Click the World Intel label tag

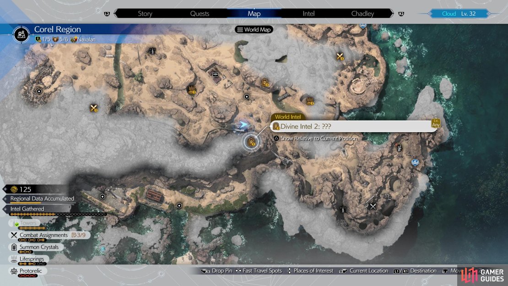(x=288, y=117)
